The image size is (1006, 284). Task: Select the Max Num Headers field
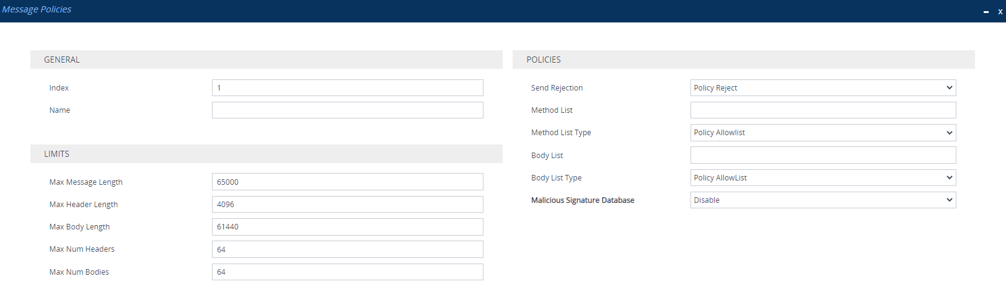[347, 249]
